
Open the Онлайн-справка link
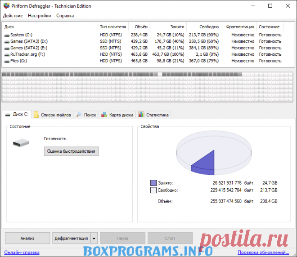pyautogui.click(x=22, y=253)
